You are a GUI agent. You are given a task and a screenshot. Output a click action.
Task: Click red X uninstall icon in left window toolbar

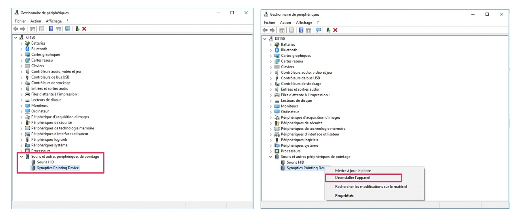84,29
